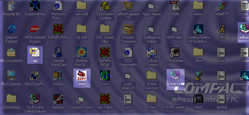Click the "Dreamcatcher" label text
Screen dimensions: 249x115
tap(35, 14)
